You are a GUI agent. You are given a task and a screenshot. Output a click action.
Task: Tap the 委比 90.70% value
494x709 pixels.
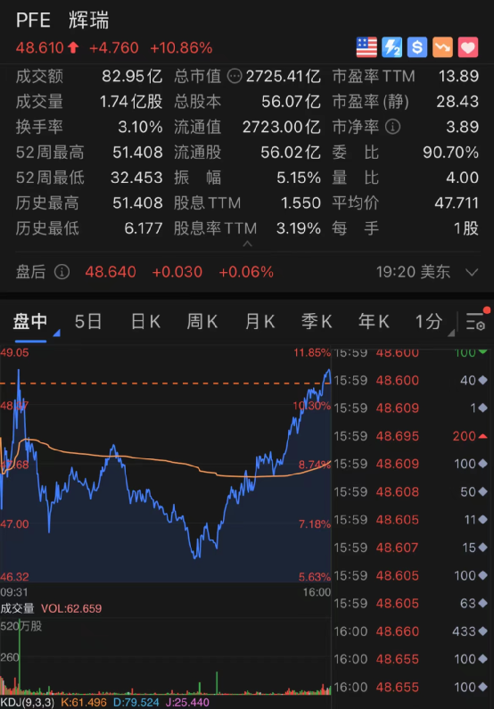point(450,153)
